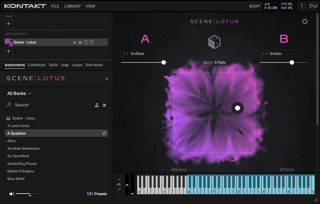This screenshot has width=320, height=204.
Task: Select the Blue Wind preset
Action: (16, 178)
